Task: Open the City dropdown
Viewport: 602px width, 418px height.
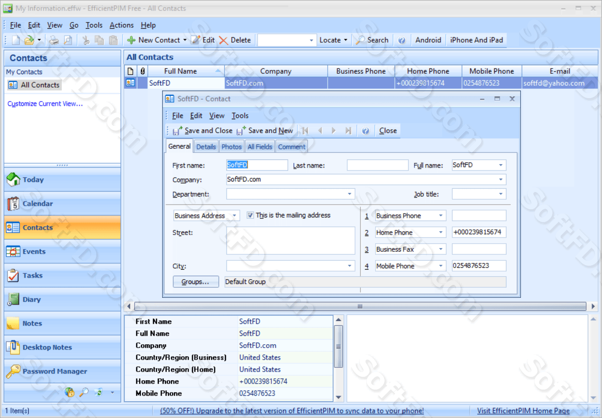Action: [350, 266]
